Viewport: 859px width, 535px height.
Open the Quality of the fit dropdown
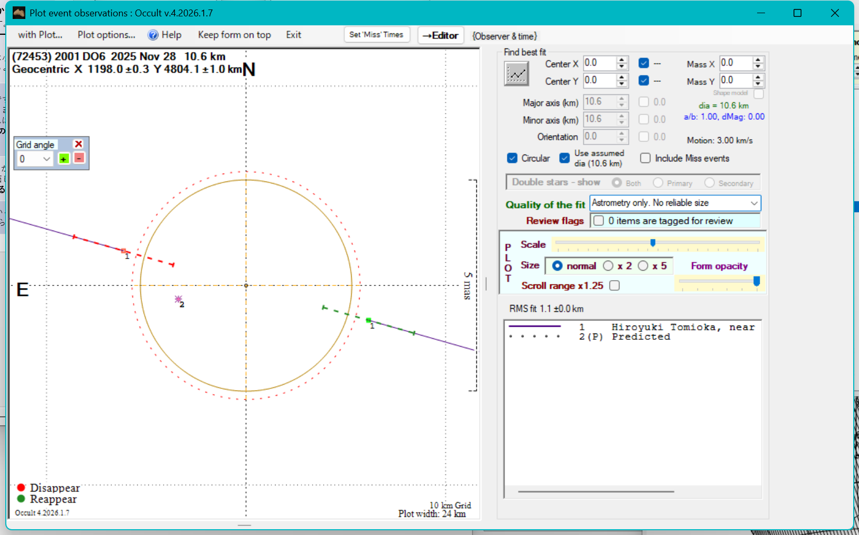click(x=754, y=203)
